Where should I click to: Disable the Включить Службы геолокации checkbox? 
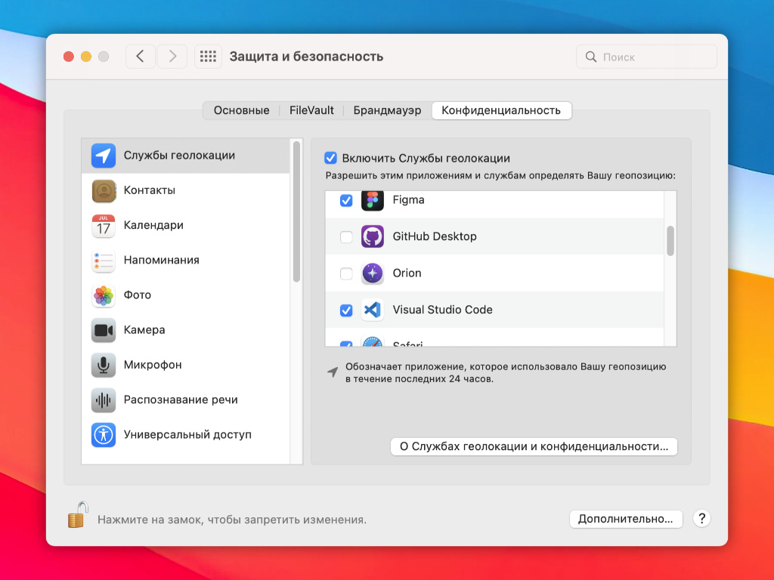click(330, 159)
